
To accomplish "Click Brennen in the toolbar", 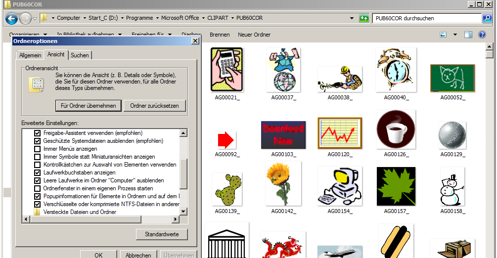I will [220, 35].
